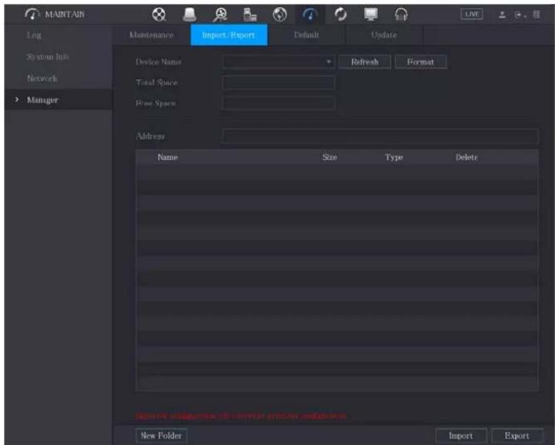This screenshot has width=555, height=445.
Task: Open the playback film reel icon
Action: (159, 14)
